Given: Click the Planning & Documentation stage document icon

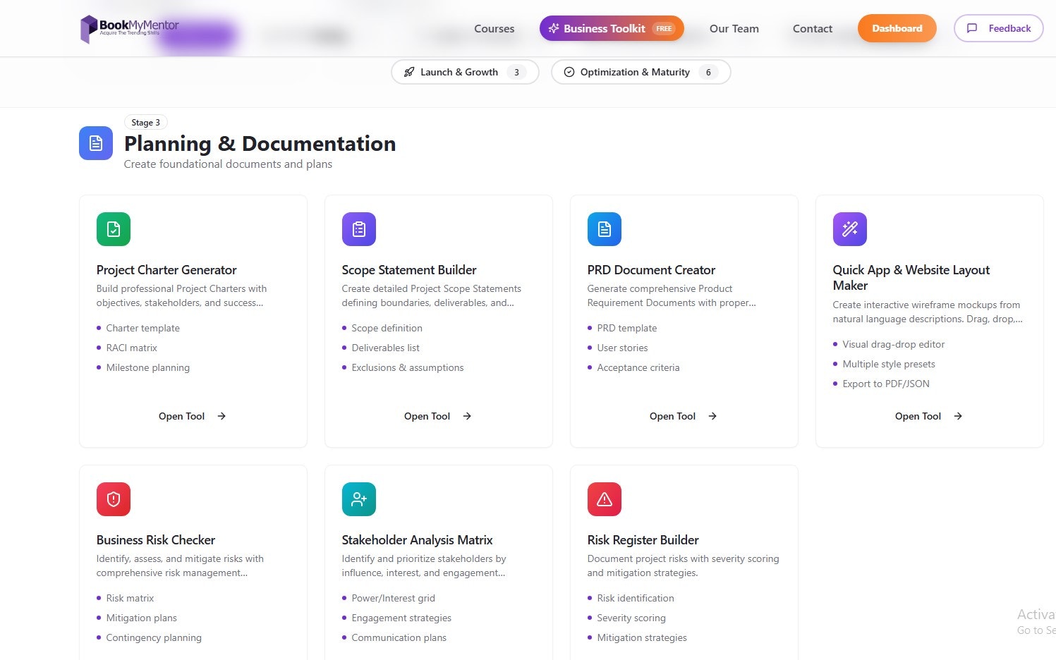Looking at the screenshot, I should [95, 142].
